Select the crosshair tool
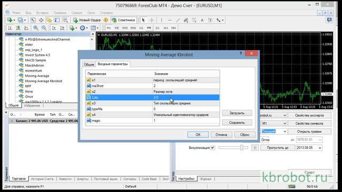342x192 pixels. click(x=152, y=20)
